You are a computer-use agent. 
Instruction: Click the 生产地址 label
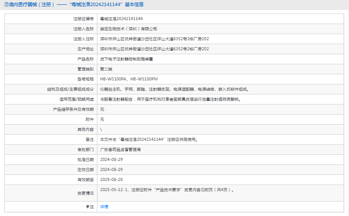coord(86,49)
